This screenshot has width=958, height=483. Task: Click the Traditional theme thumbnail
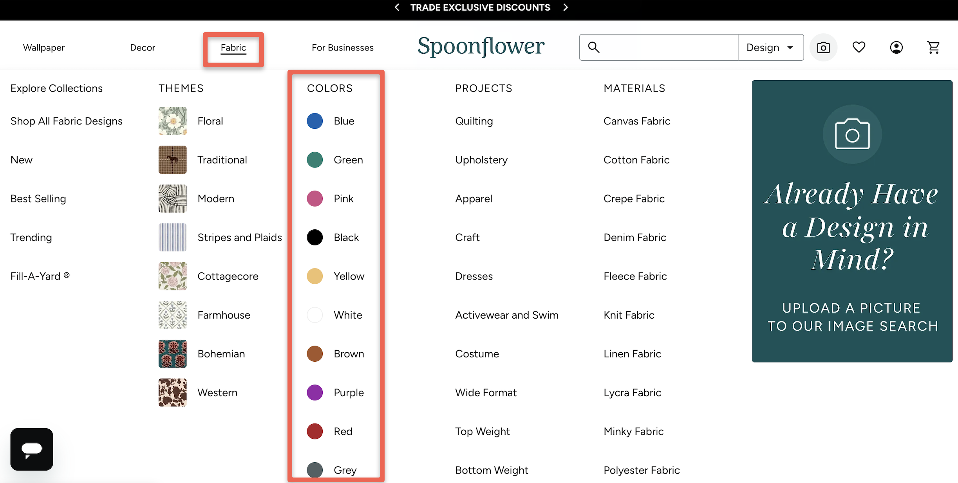[173, 160]
